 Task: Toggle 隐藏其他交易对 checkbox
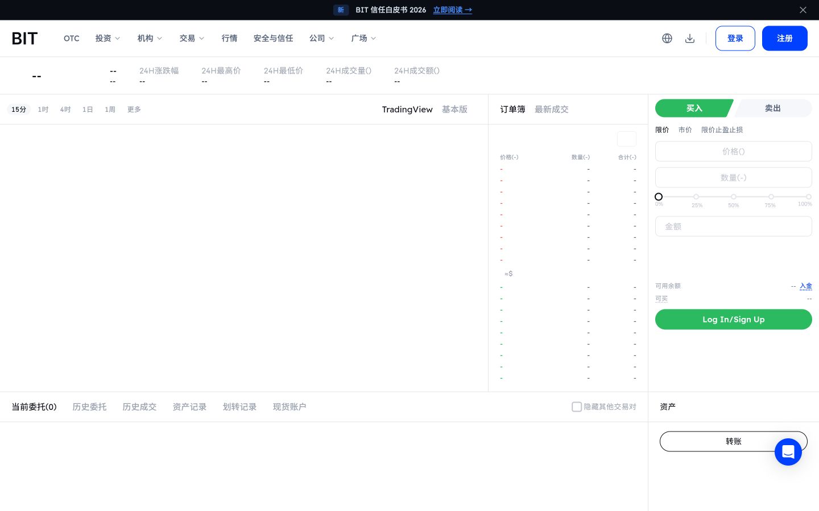point(577,407)
